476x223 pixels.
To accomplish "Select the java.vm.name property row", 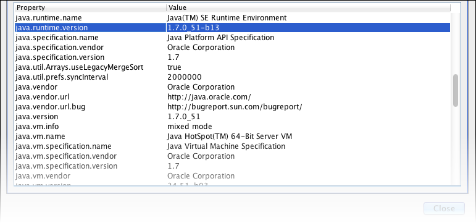I will (x=232, y=137).
